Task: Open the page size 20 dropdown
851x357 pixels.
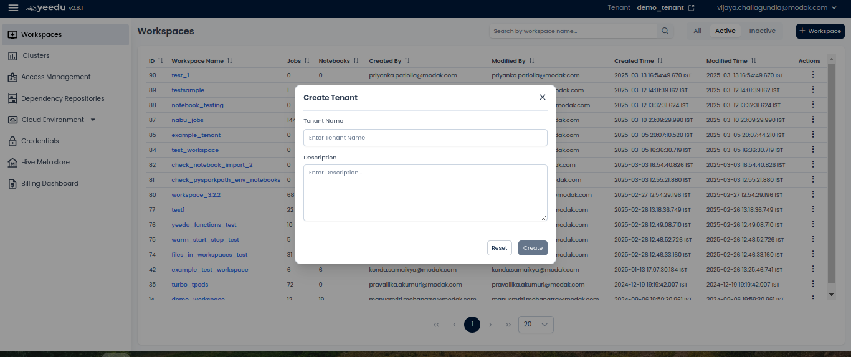Action: pos(536,325)
